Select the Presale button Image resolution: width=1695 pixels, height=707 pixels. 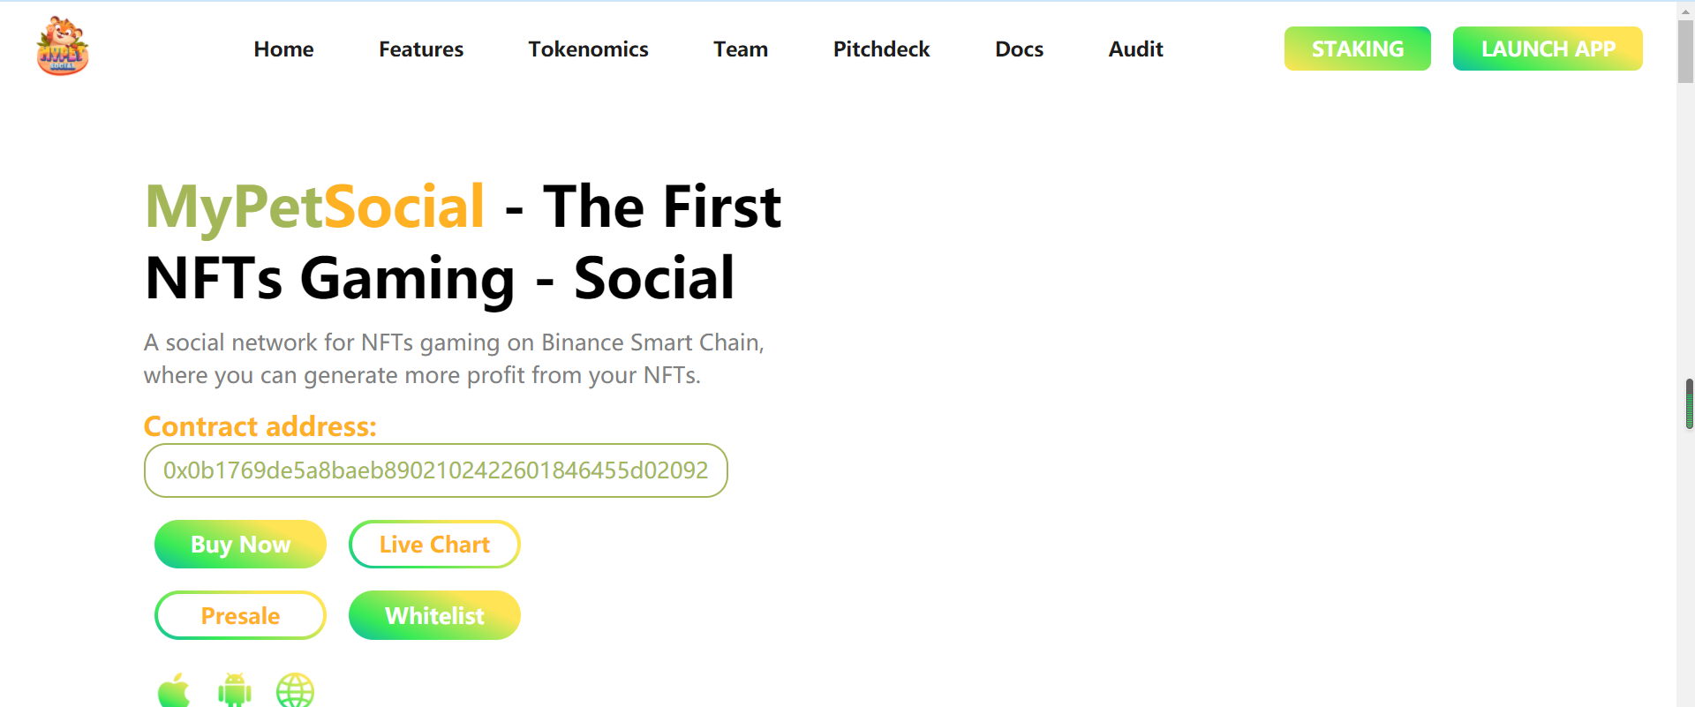point(240,615)
